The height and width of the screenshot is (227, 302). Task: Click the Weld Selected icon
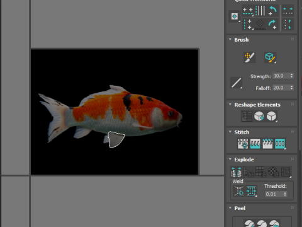[251, 191]
